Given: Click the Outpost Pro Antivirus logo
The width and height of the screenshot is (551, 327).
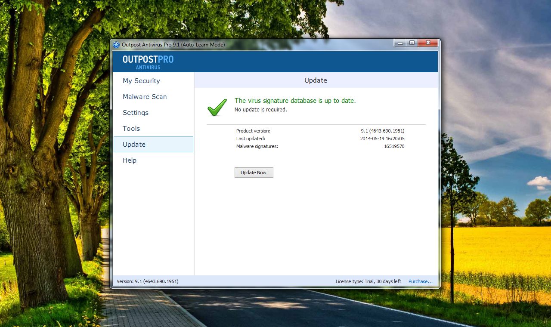Looking at the screenshot, I should 148,62.
